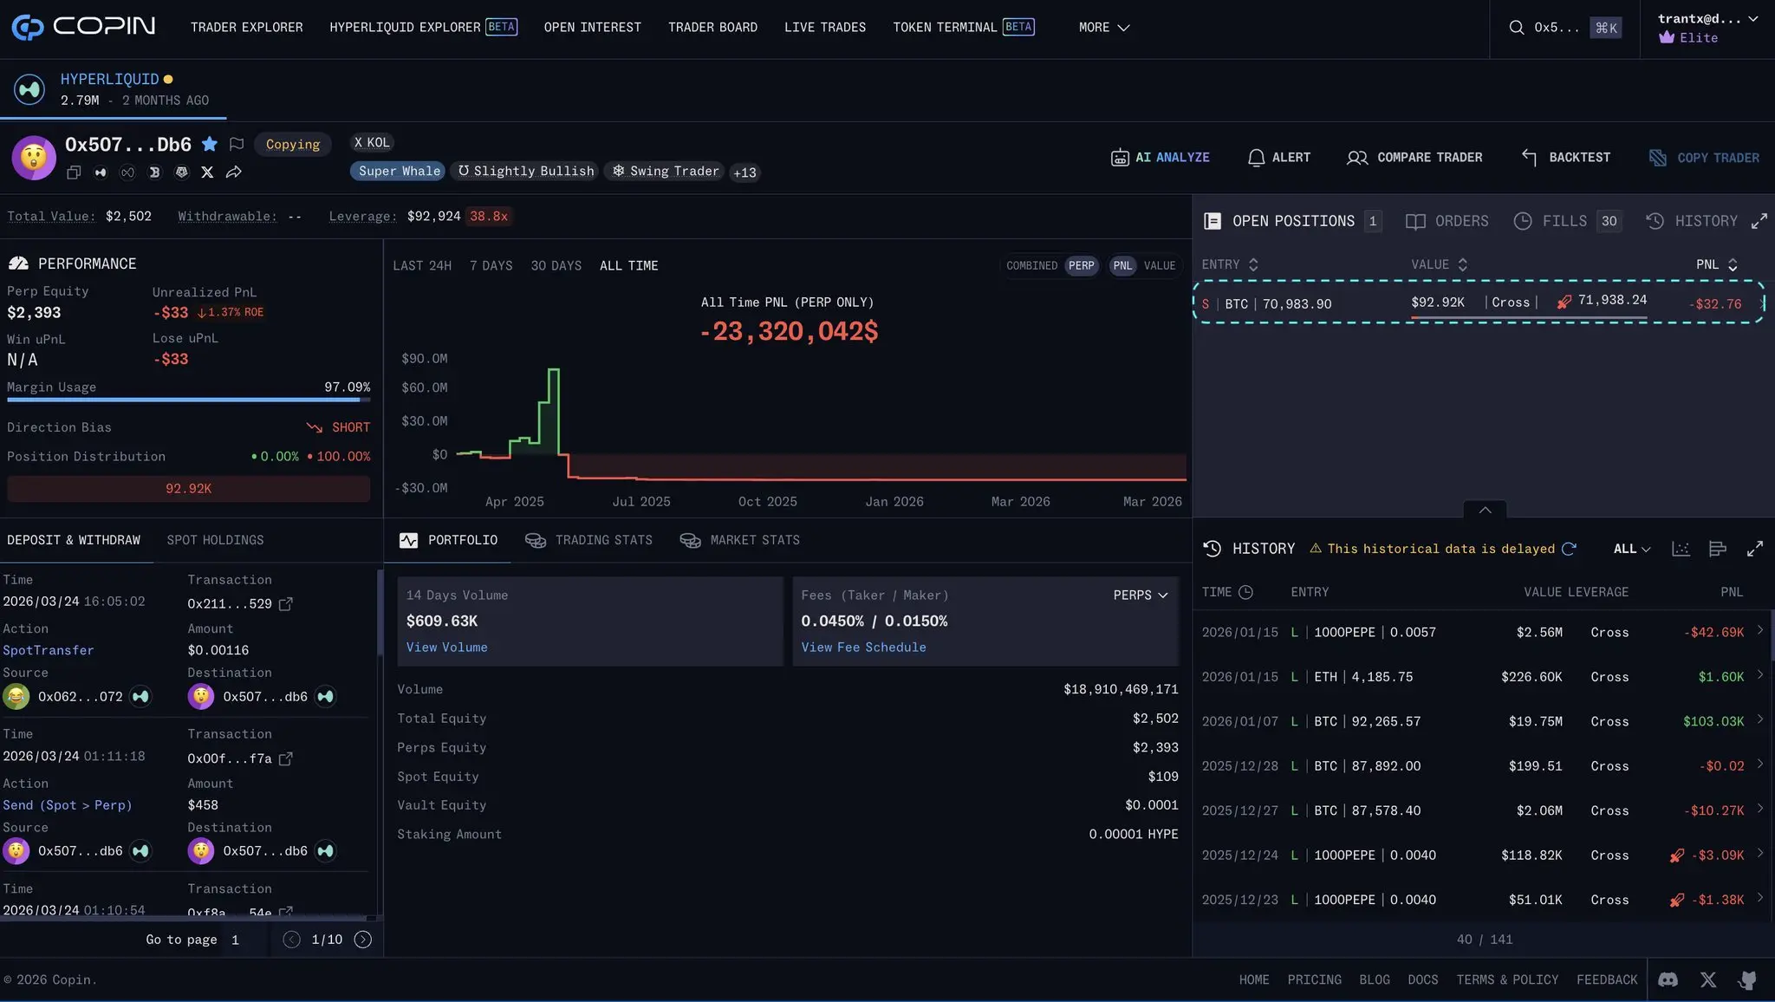
Task: Share trader profile via share arrow
Action: click(234, 172)
